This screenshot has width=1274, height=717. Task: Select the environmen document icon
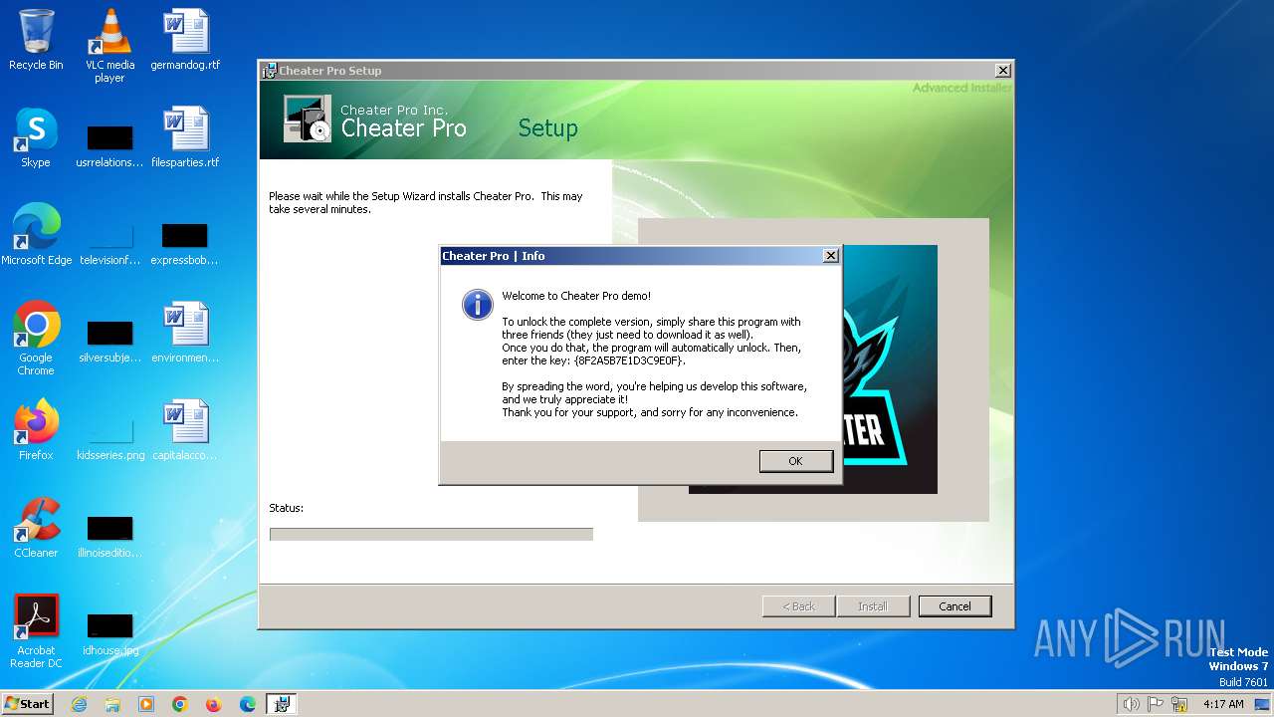[x=185, y=333]
